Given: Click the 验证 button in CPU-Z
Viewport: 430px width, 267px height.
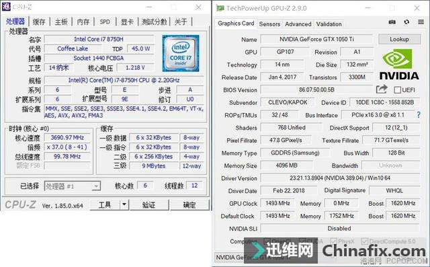Looking at the screenshot, I should 149,204.
